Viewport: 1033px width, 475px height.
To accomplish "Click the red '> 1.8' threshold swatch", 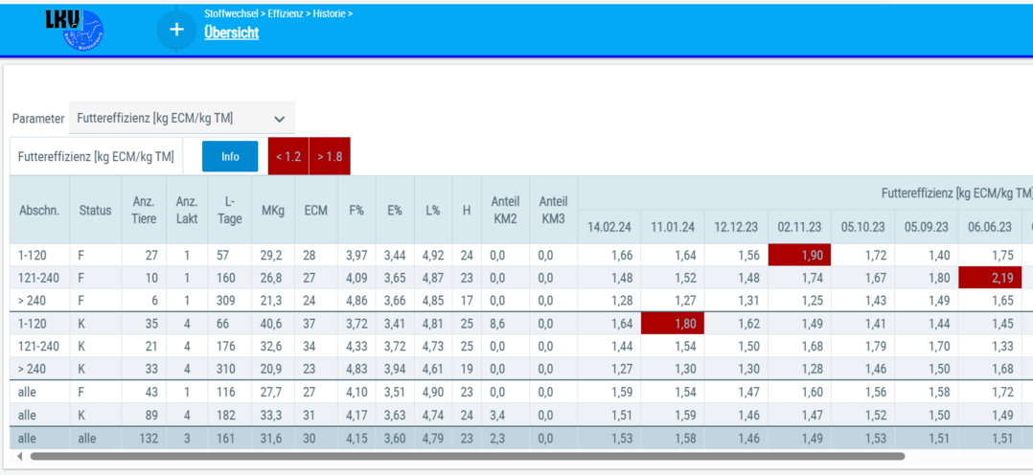I will [330, 156].
